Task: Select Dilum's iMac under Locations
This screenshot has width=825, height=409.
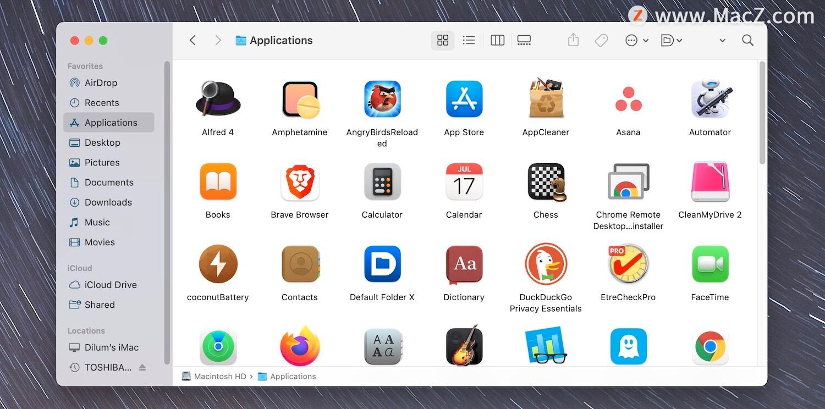Action: coord(109,347)
